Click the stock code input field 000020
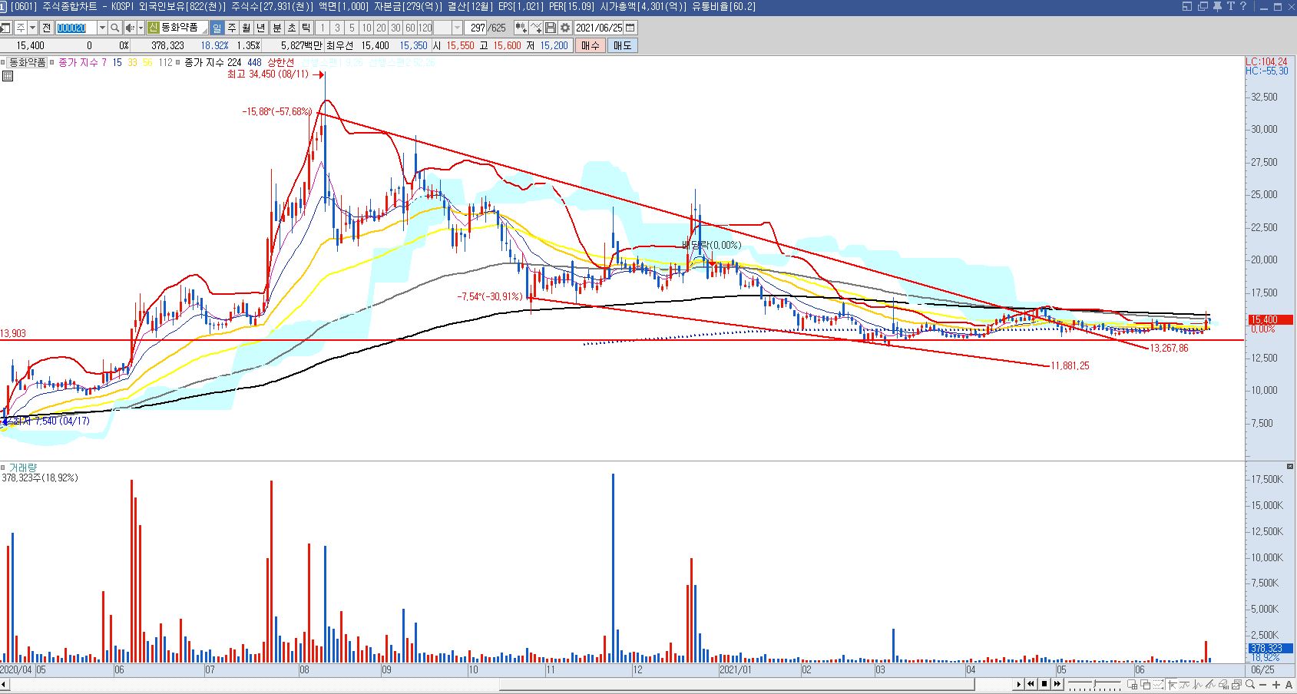The height and width of the screenshot is (694, 1297). pyautogui.click(x=76, y=28)
